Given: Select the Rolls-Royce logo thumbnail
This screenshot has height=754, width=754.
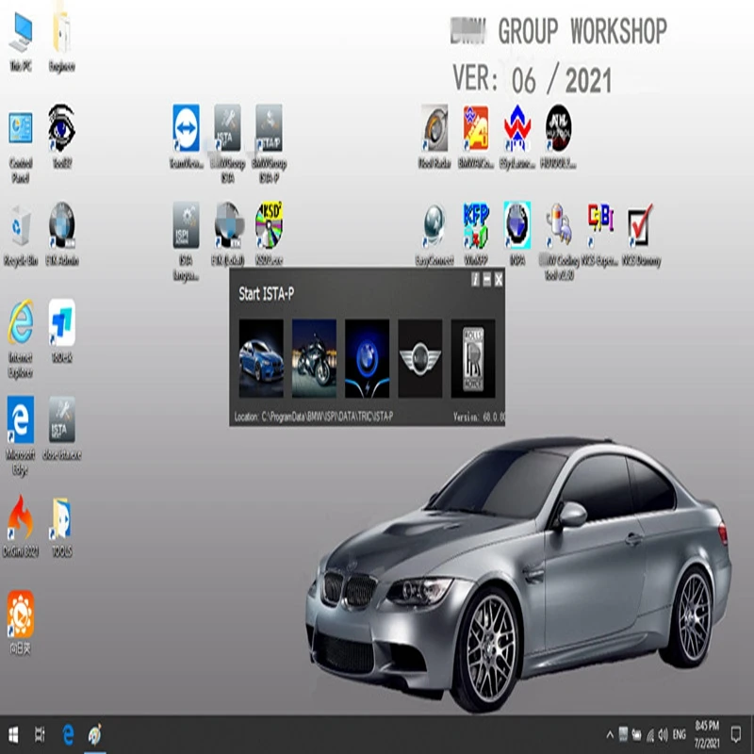Looking at the screenshot, I should pos(473,358).
